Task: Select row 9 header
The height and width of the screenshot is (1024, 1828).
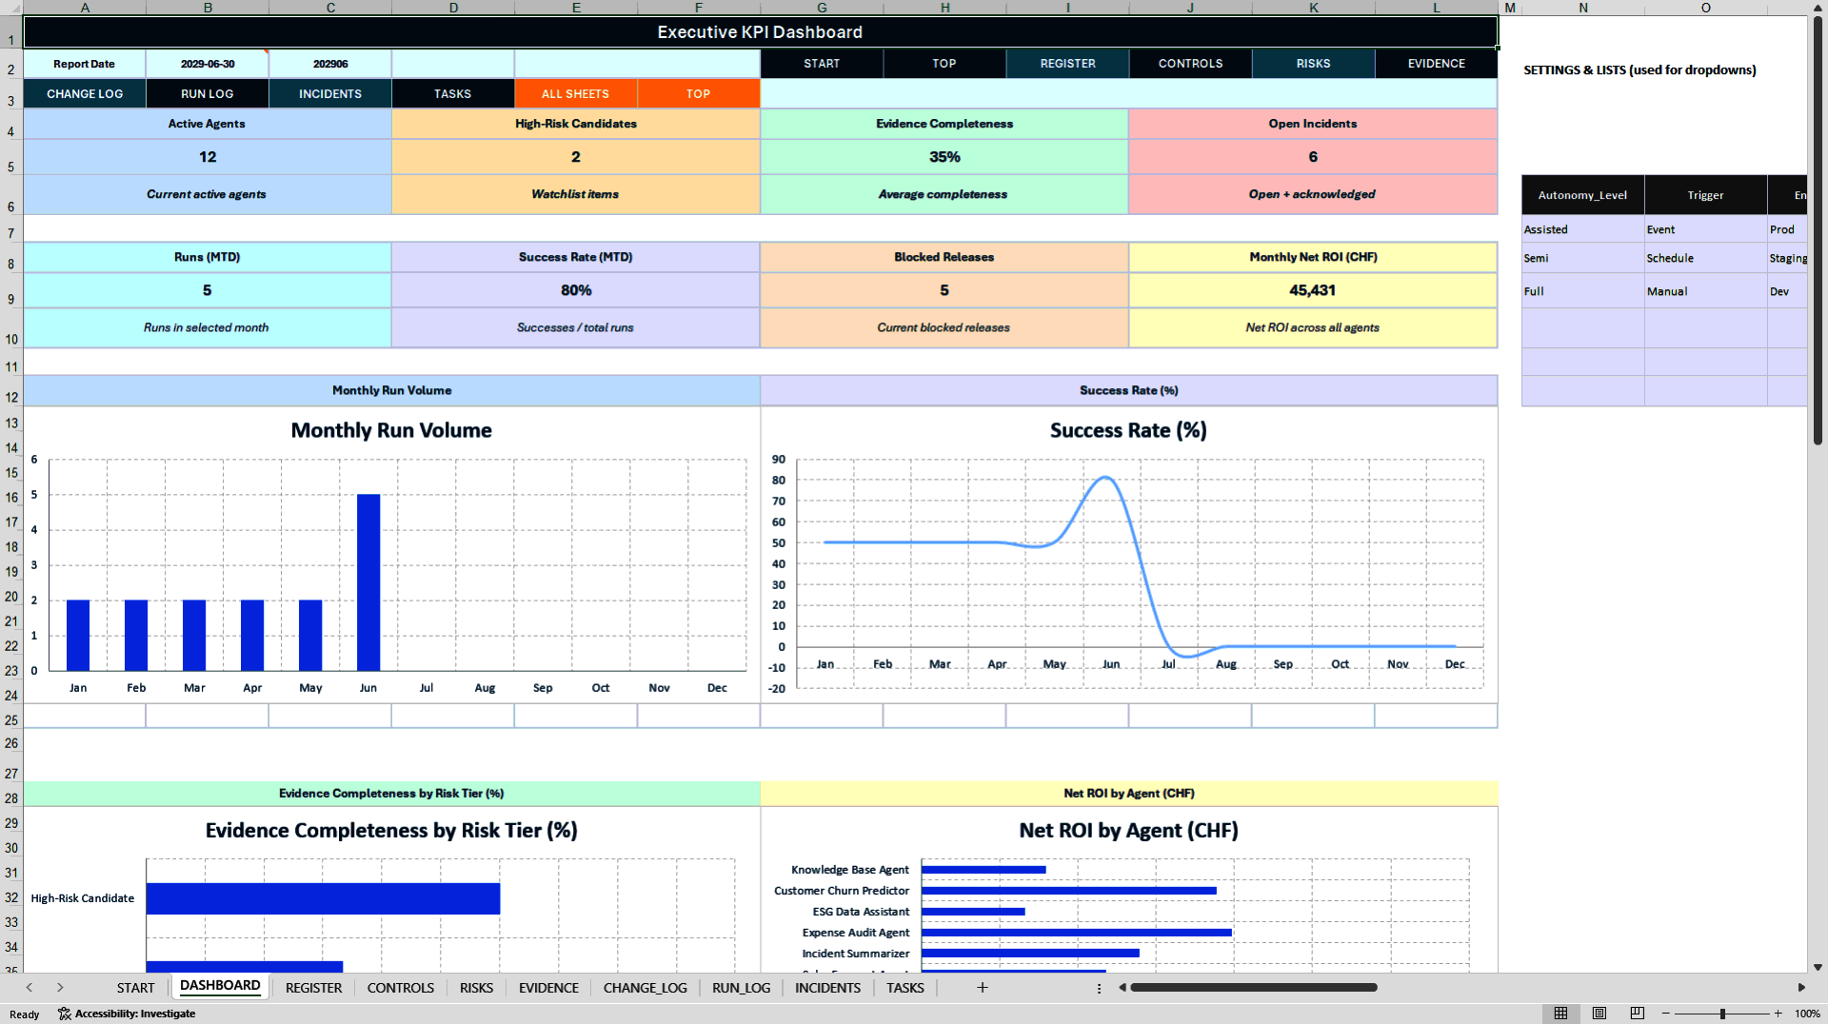Action: 11,290
